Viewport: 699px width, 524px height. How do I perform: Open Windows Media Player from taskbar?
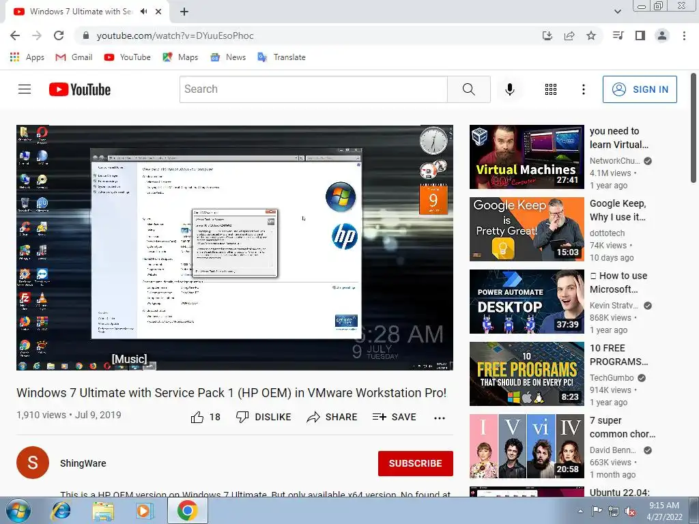point(144,510)
